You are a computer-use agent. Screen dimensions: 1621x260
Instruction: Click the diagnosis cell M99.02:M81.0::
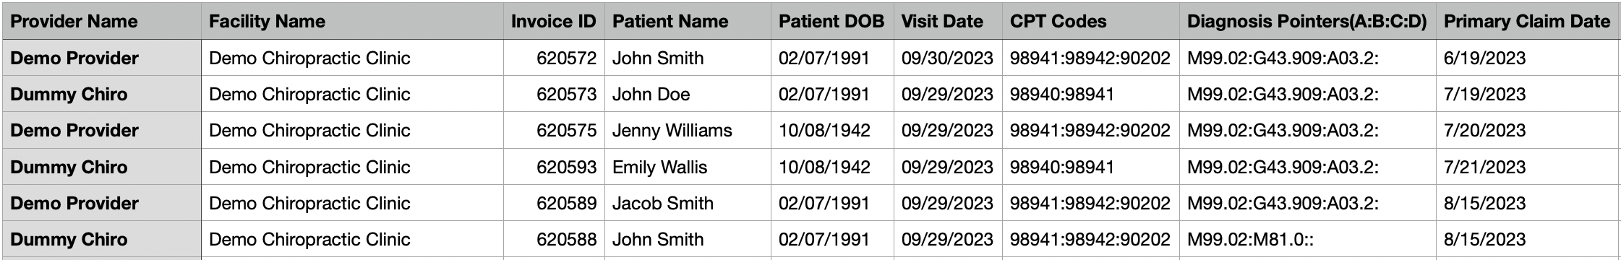tap(1308, 239)
